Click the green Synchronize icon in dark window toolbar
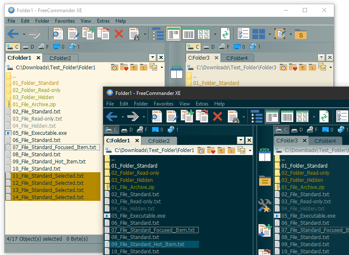The image size is (349, 255). [x=323, y=116]
